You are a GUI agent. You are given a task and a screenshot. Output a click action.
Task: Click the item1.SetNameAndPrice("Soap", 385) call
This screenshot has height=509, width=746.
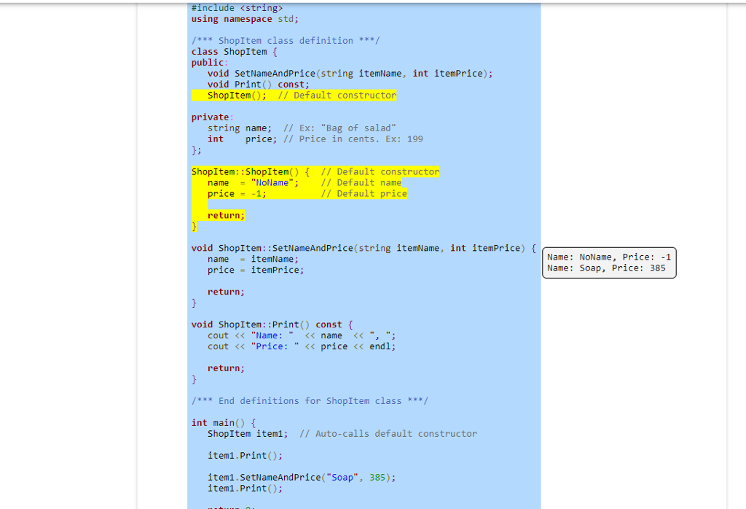point(302,477)
